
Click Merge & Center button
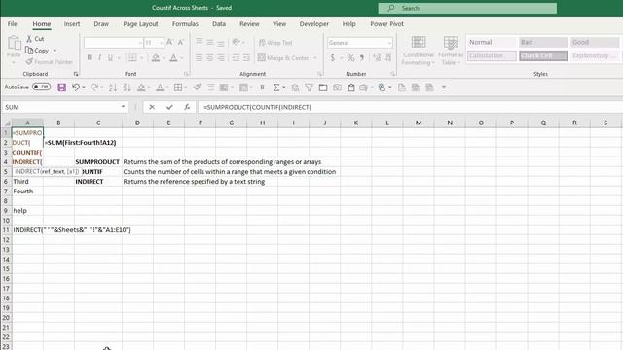283,58
